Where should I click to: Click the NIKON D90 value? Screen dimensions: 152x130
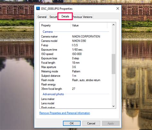pyautogui.click(x=79, y=41)
